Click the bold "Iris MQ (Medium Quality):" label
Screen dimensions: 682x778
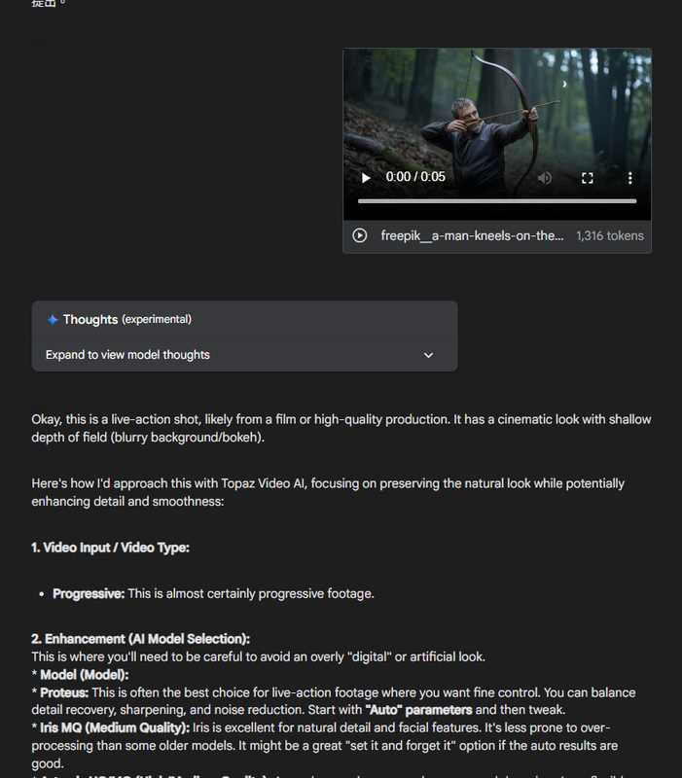tap(115, 727)
